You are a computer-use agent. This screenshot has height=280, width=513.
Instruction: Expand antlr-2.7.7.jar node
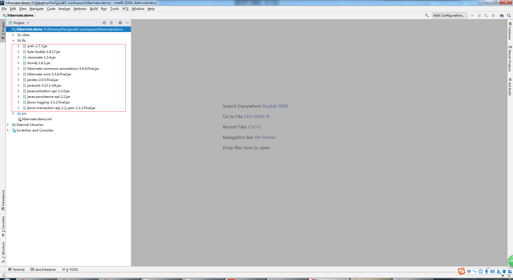pyautogui.click(x=18, y=46)
